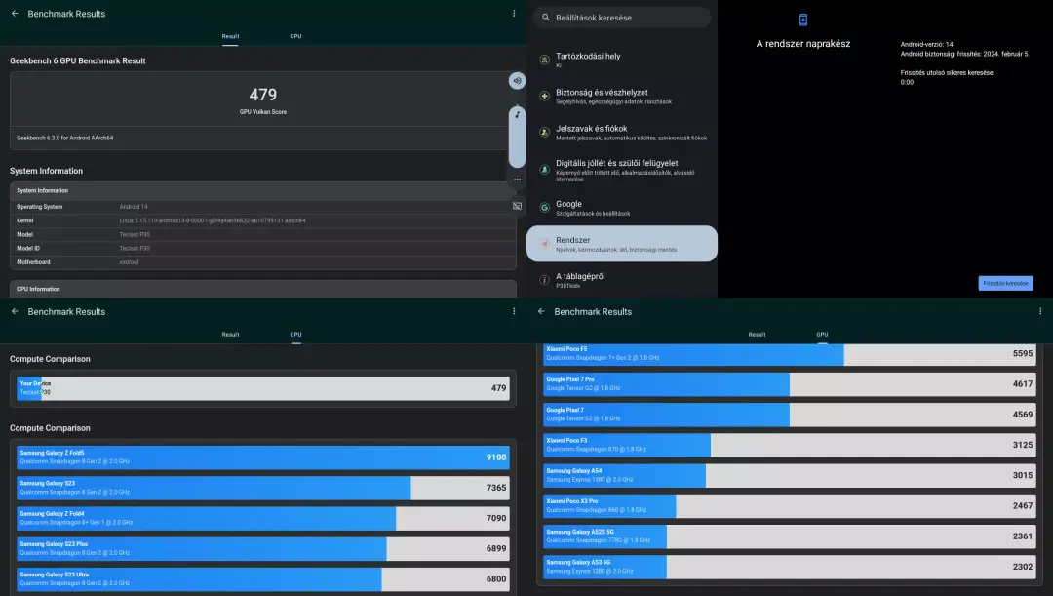Screen dimensions: 1053x596
Task: Click the A táblagépről info icon
Action: [545, 280]
